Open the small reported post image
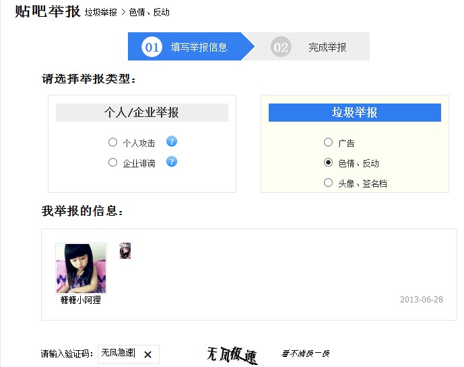 [125, 251]
